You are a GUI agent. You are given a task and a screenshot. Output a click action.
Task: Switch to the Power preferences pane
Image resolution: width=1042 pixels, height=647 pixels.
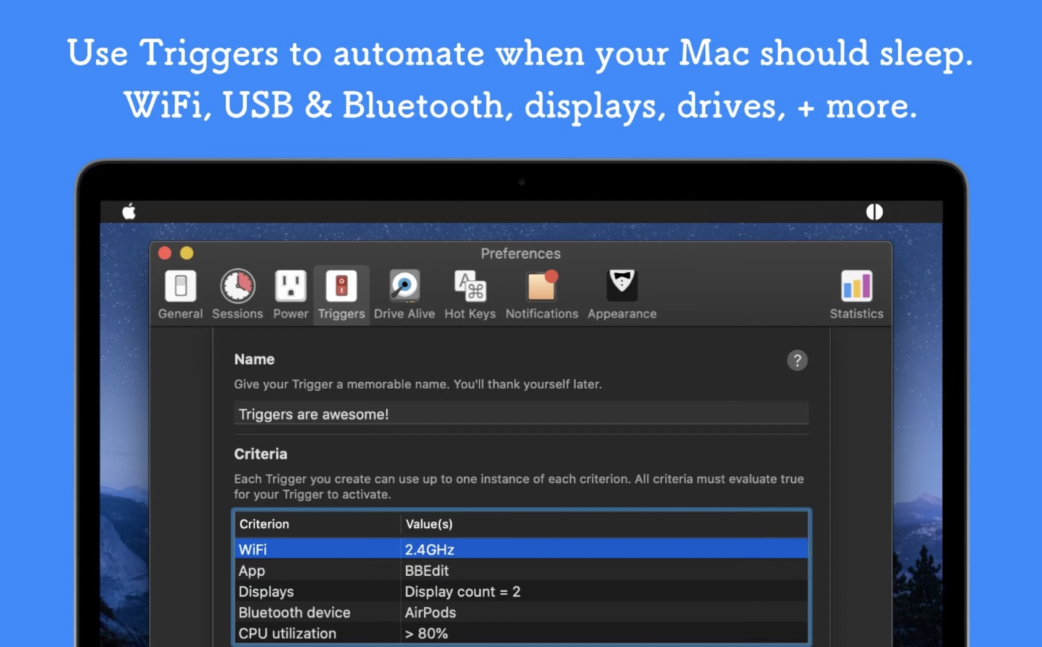click(290, 294)
